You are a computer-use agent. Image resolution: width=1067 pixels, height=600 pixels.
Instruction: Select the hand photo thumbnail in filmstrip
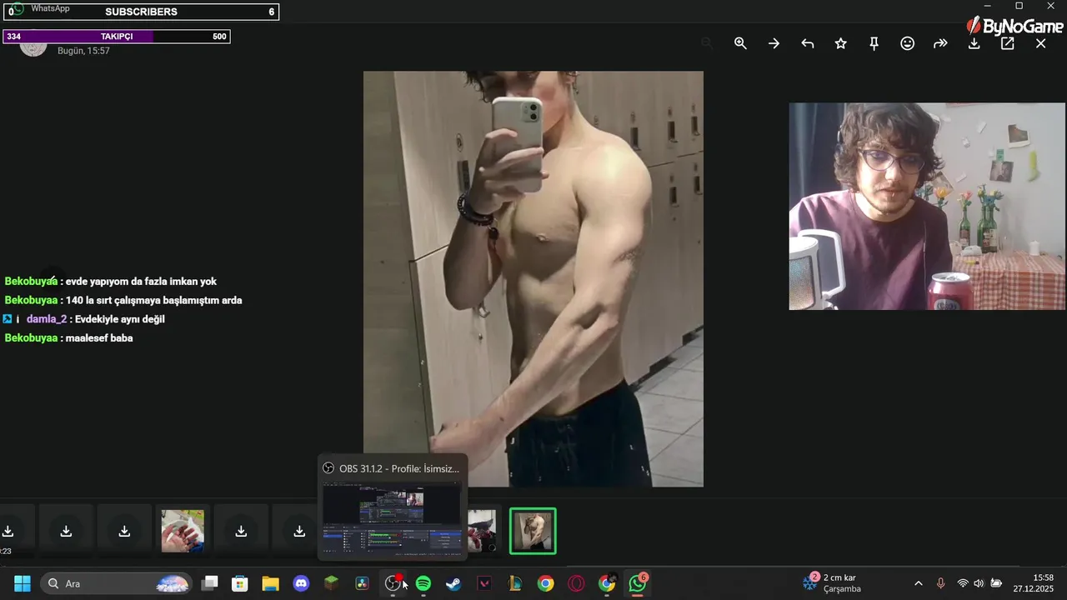(x=183, y=531)
